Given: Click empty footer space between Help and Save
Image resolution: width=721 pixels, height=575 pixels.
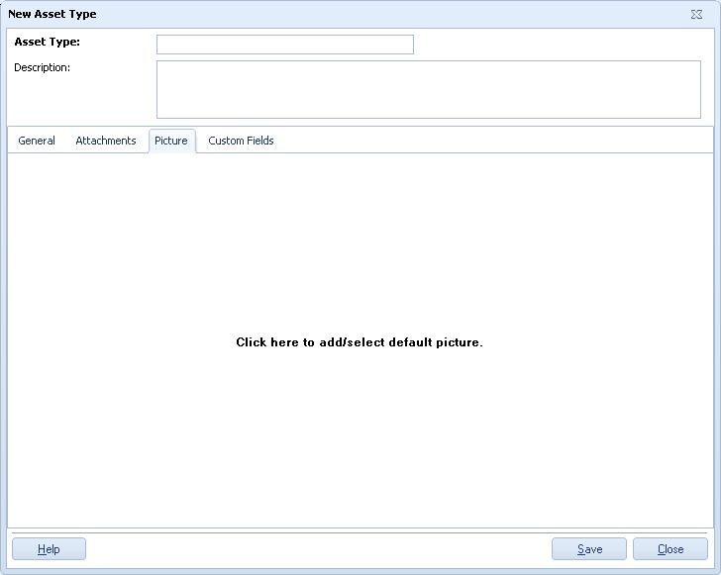Looking at the screenshot, I should pyautogui.click(x=317, y=549).
